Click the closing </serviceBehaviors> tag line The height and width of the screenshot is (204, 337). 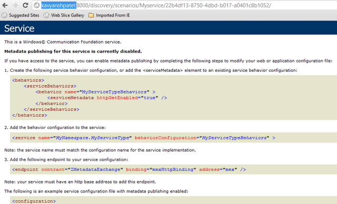pyautogui.click(x=52, y=109)
